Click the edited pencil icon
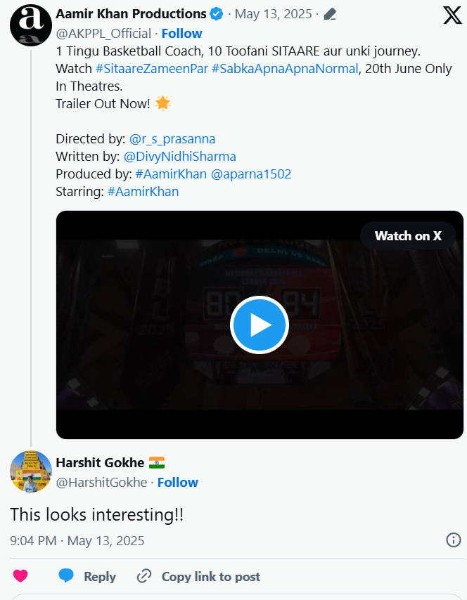The image size is (467, 600). [x=330, y=14]
